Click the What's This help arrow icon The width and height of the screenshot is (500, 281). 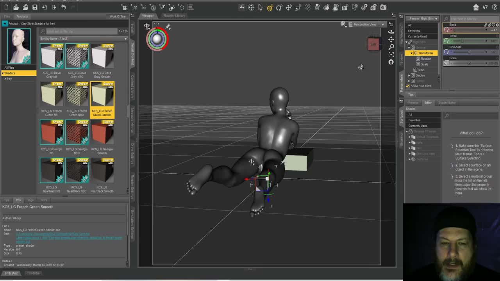[485, 7]
